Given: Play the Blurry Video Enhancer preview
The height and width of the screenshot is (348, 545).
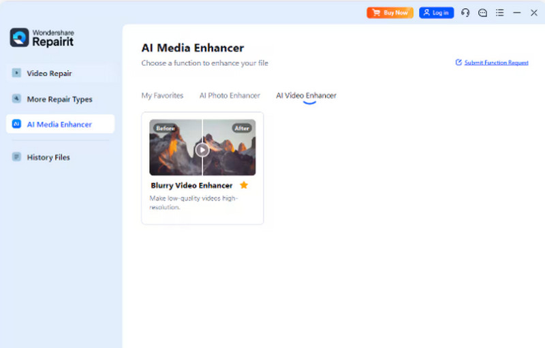Looking at the screenshot, I should (x=202, y=150).
